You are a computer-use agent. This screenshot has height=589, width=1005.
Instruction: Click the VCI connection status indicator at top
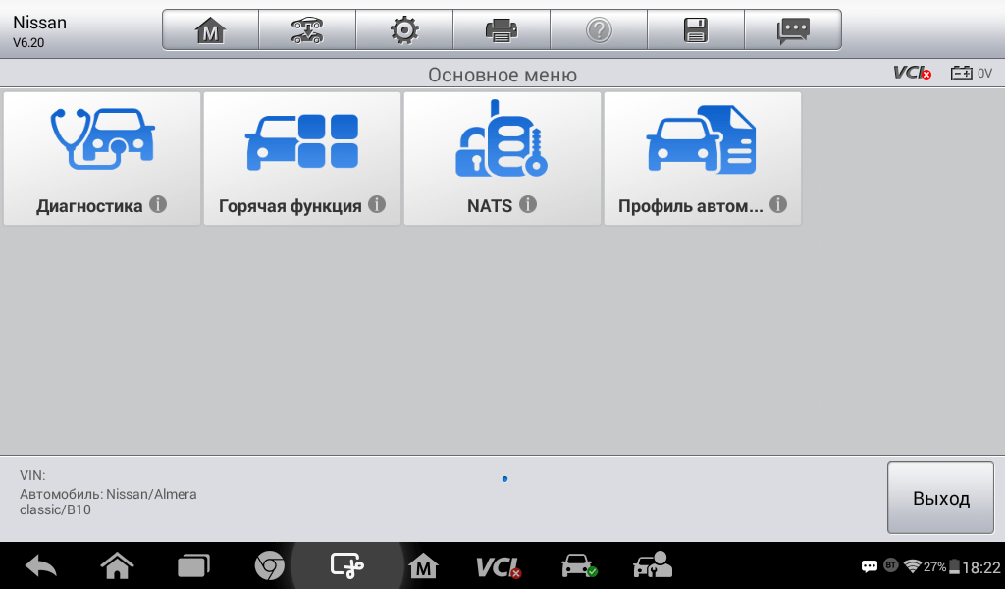913,73
